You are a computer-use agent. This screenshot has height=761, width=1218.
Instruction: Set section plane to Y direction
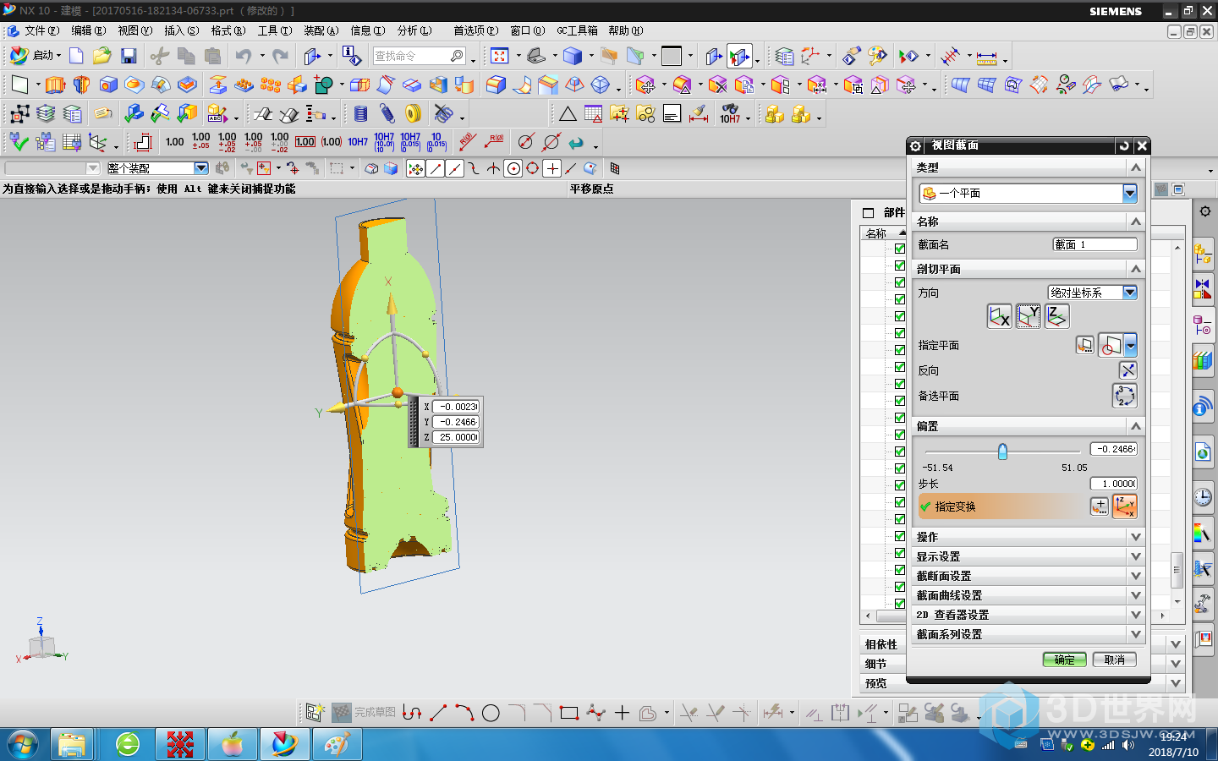click(x=1029, y=316)
